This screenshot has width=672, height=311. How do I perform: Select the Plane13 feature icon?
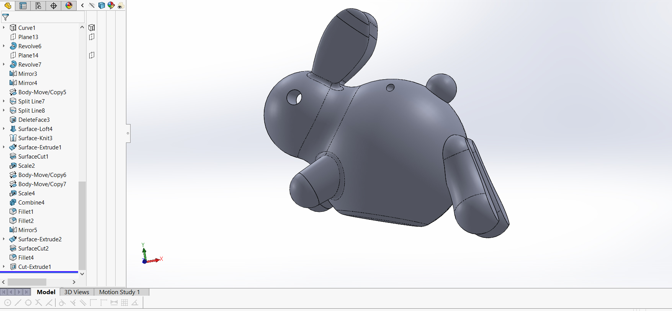[x=13, y=37]
